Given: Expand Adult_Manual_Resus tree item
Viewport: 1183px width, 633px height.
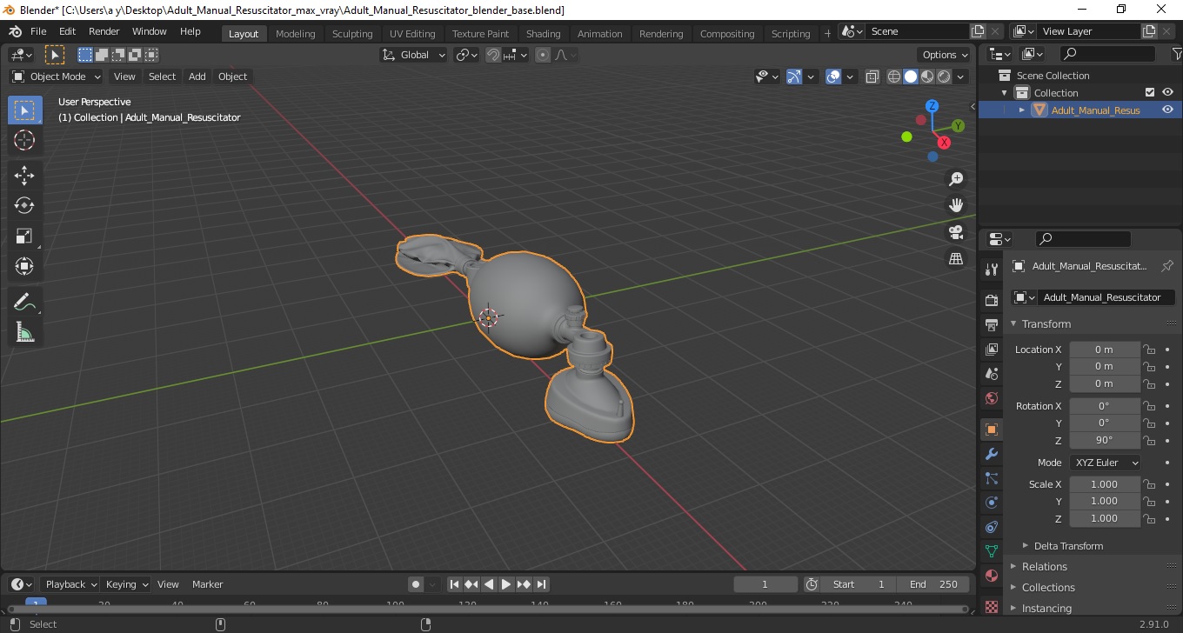Looking at the screenshot, I should [1022, 110].
